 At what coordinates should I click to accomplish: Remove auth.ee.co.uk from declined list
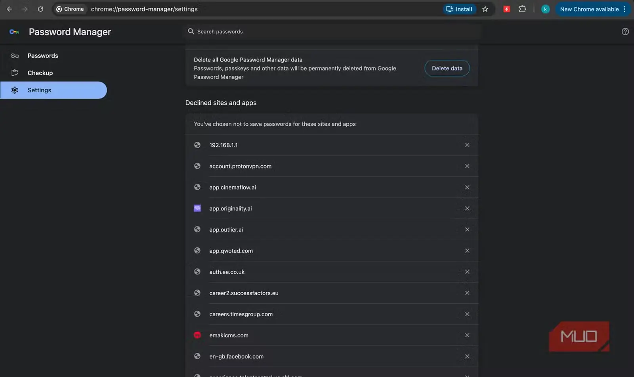click(x=467, y=272)
